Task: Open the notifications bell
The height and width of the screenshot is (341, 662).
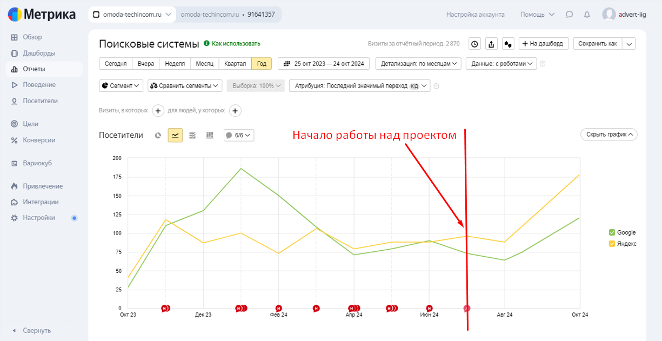Action: point(587,15)
